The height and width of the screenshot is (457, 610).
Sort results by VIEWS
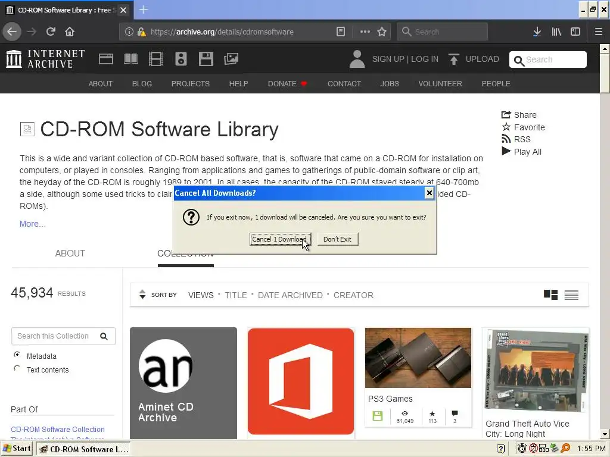[x=201, y=295]
